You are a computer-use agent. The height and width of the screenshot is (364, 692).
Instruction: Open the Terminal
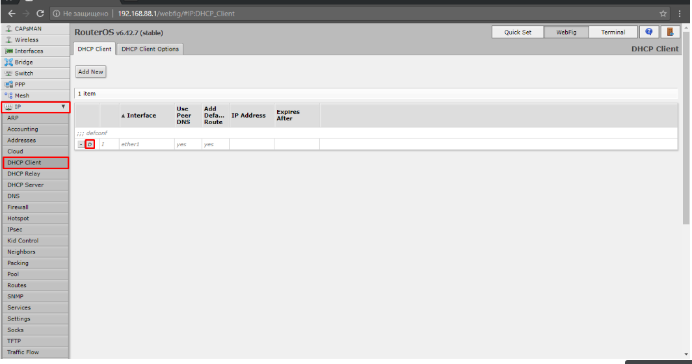point(613,32)
